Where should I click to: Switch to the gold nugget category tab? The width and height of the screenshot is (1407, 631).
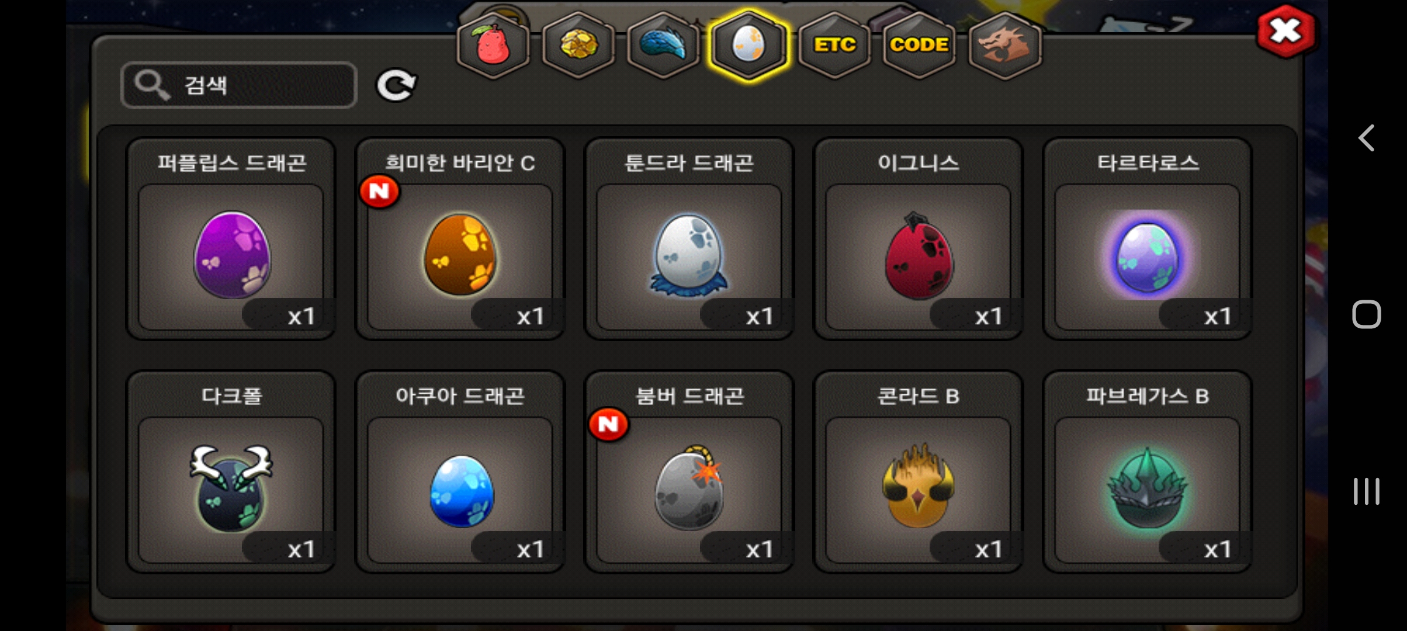(578, 46)
